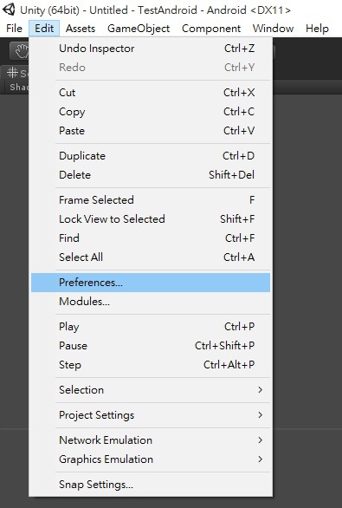The height and width of the screenshot is (508, 342).
Task: Choose Play from the Edit menu
Action: [151, 327]
